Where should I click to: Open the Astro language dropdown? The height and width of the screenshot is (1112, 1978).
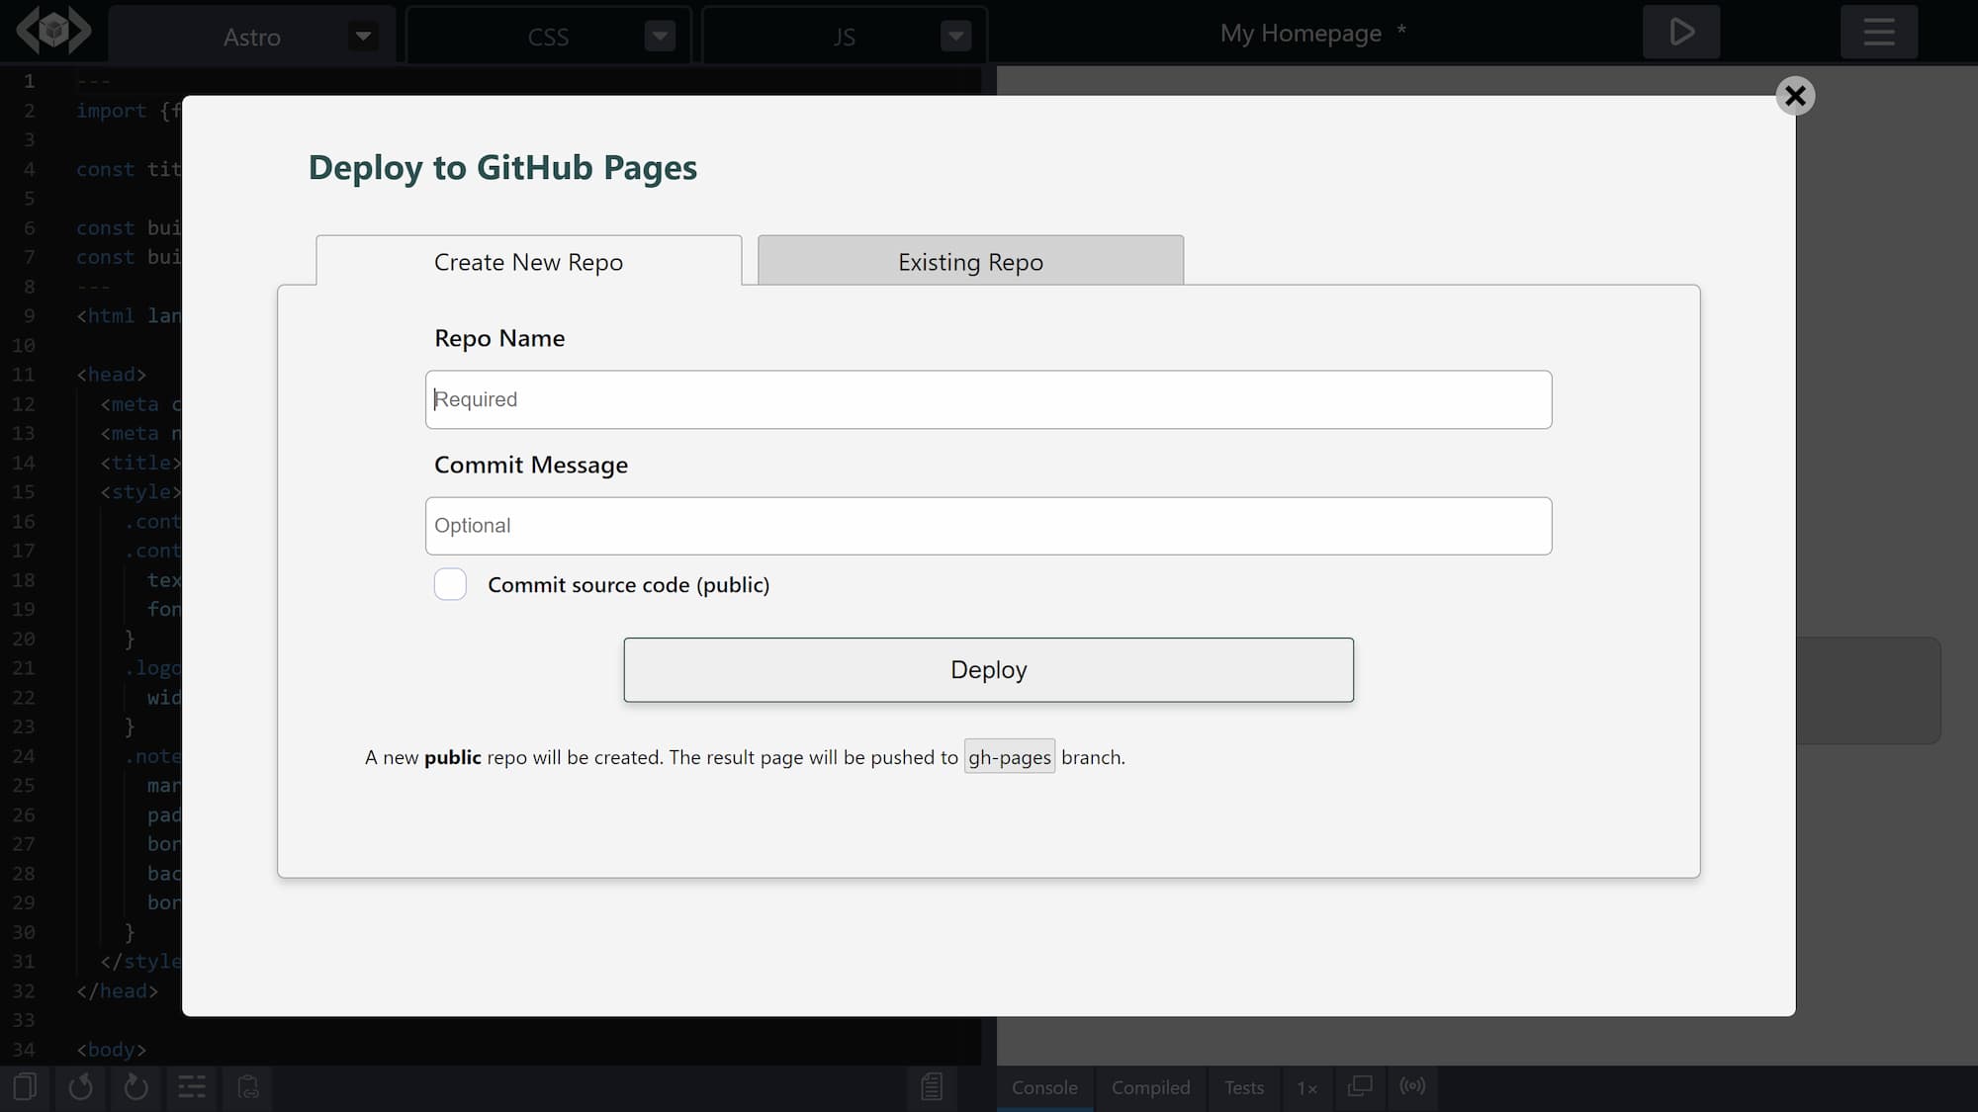click(x=362, y=36)
